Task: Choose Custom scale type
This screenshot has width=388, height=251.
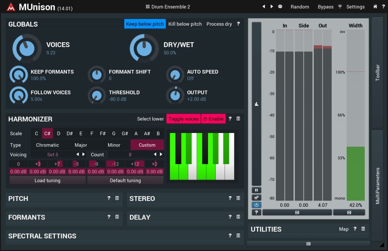Action: coord(147,145)
